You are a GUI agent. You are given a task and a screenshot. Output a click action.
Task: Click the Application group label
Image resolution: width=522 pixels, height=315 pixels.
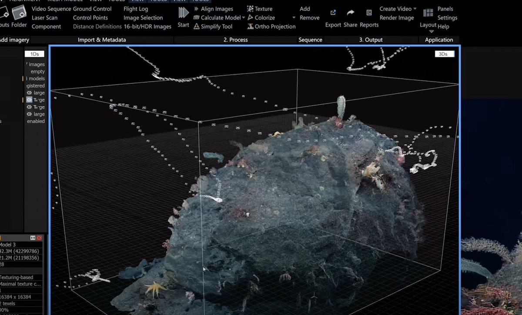[x=439, y=40]
